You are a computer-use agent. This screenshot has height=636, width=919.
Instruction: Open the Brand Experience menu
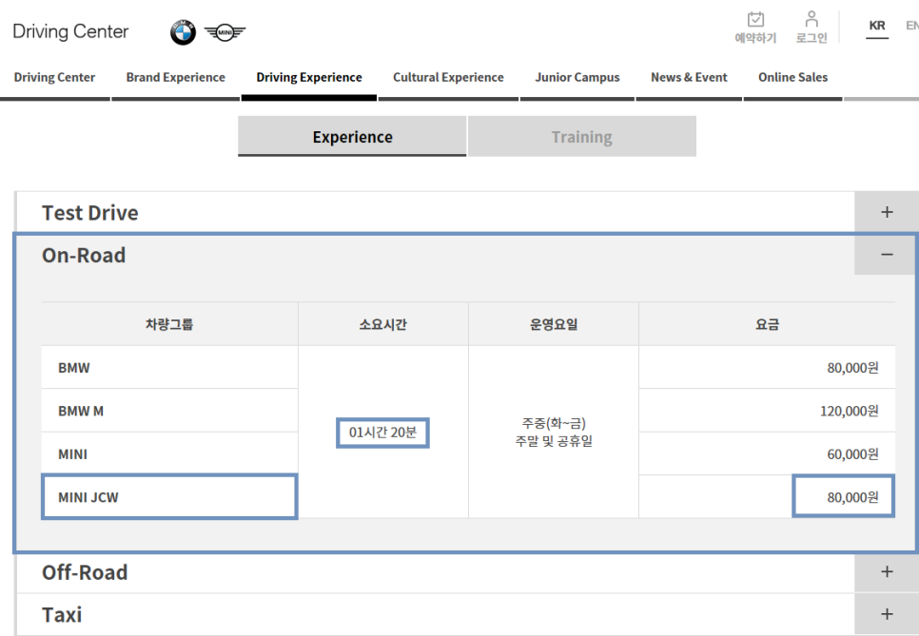(175, 77)
